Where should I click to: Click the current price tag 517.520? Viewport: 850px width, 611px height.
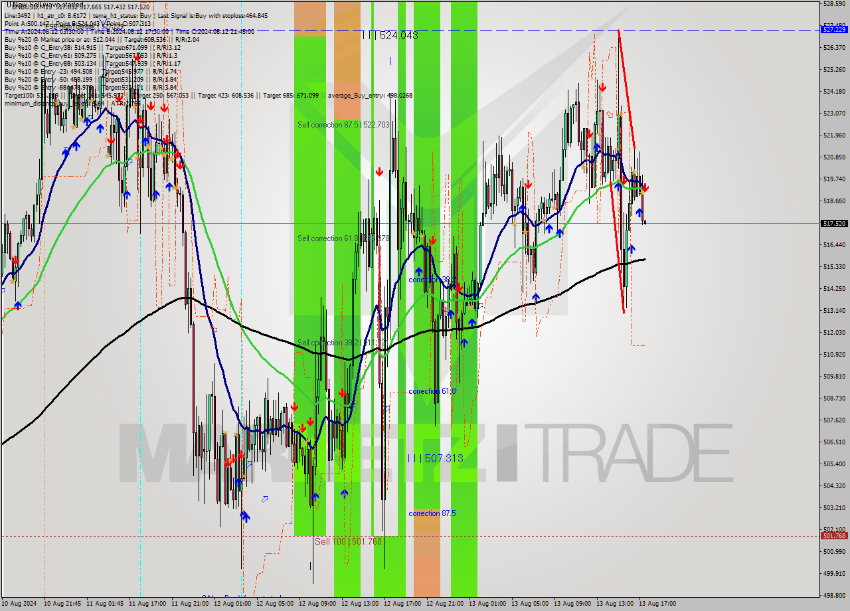click(834, 224)
